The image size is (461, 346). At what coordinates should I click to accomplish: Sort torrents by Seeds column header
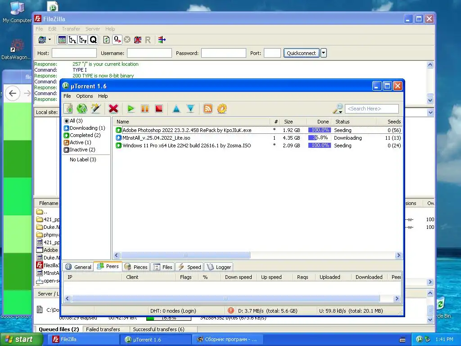(389, 122)
